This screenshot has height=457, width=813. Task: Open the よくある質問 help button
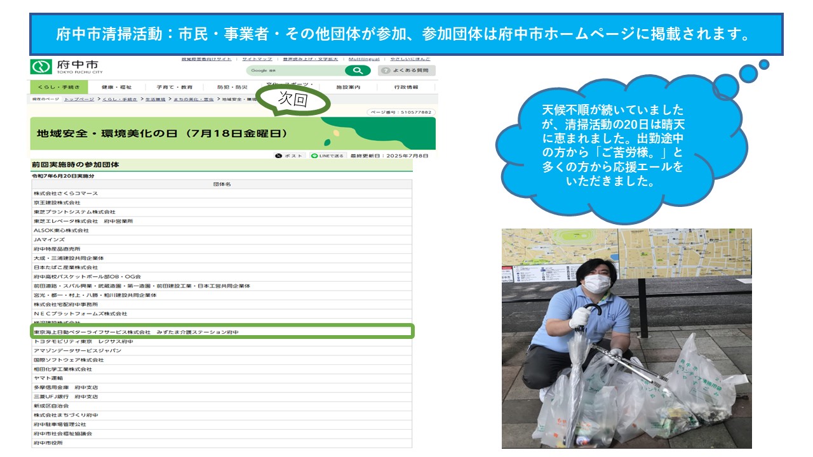coord(406,70)
